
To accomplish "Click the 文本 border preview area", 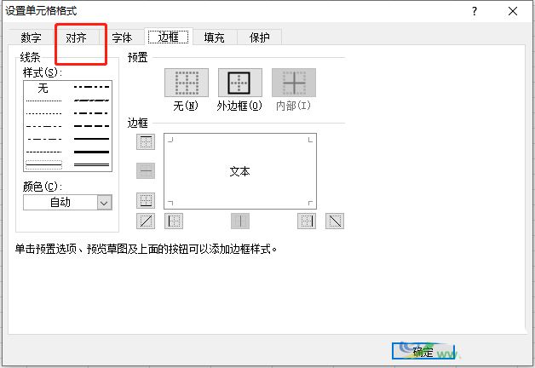I will [240, 171].
